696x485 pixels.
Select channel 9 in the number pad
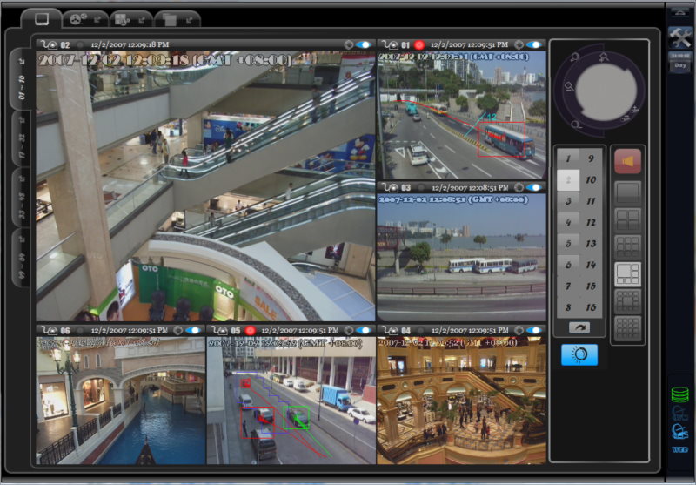click(592, 158)
